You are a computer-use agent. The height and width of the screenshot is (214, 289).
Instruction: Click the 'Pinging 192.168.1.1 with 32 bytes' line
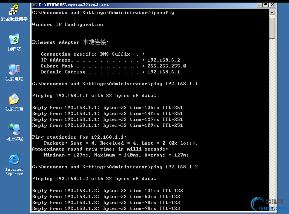click(94, 96)
